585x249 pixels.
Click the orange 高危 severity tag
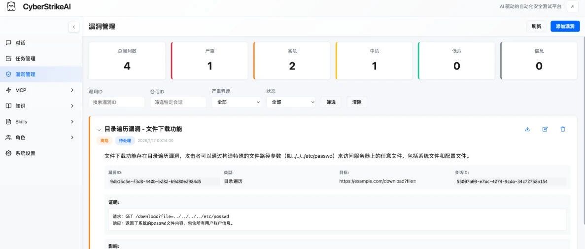click(x=104, y=141)
